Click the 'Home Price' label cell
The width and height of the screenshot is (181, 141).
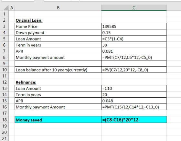[58, 26]
